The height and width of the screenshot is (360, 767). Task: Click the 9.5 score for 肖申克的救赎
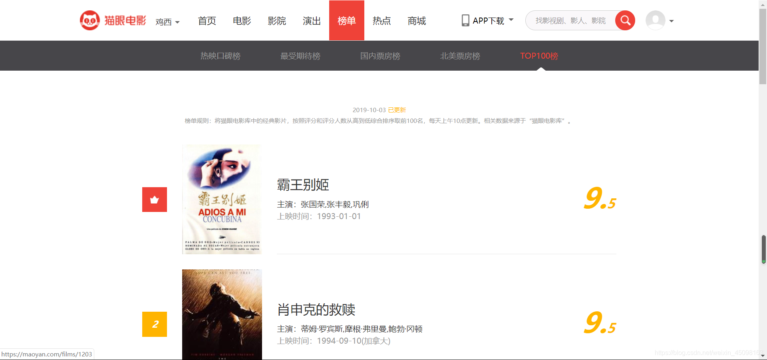coord(600,322)
